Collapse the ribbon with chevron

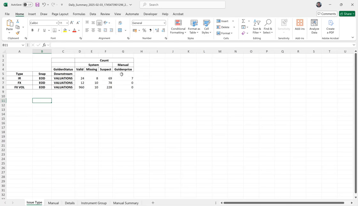point(353,37)
